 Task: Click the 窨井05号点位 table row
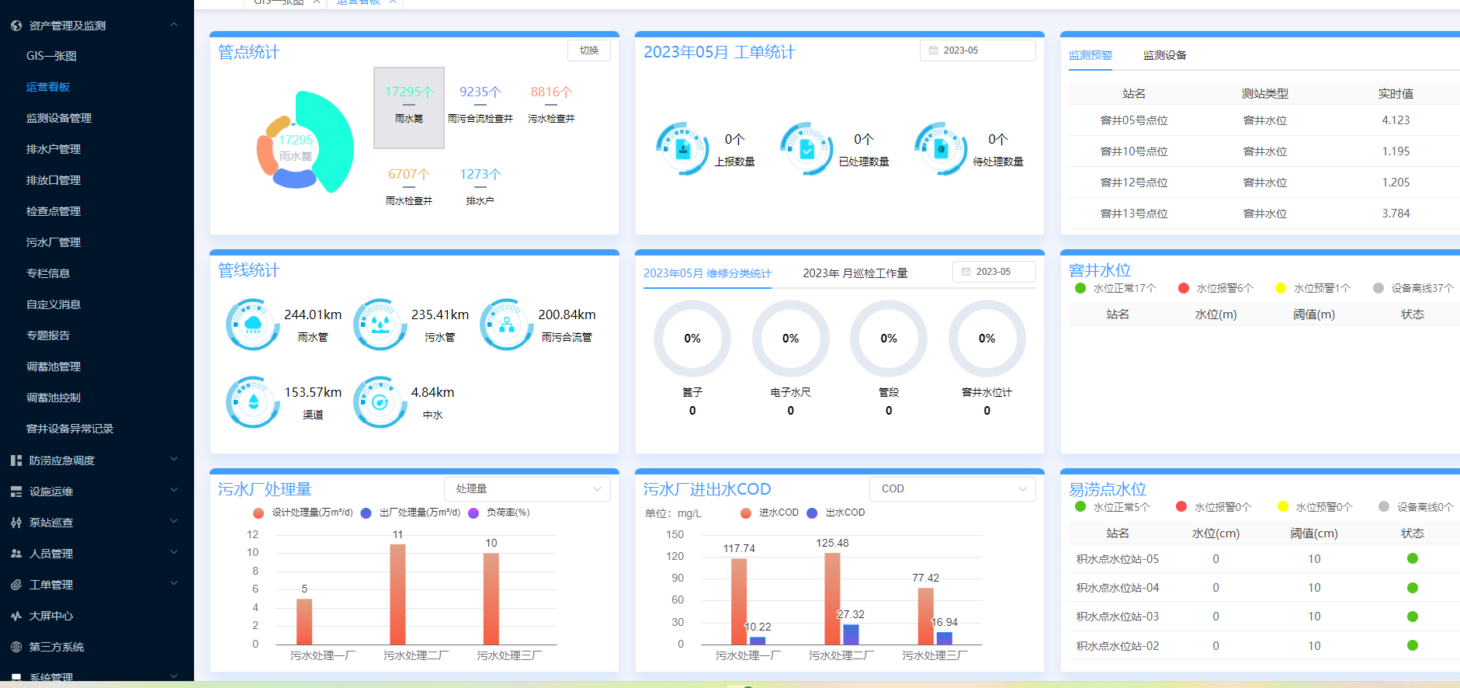tap(1264, 120)
